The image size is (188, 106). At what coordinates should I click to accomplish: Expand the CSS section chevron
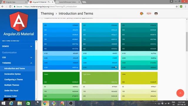[31, 57]
